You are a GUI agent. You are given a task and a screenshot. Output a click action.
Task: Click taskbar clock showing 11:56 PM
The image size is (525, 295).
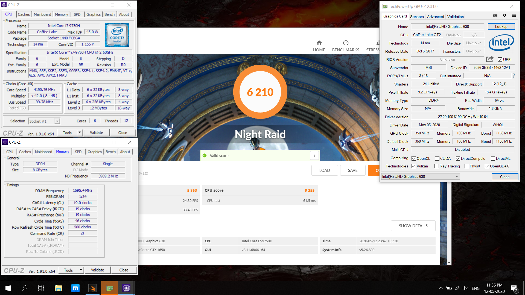[x=494, y=288]
